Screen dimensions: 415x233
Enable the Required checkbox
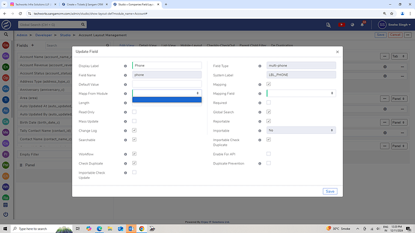pyautogui.click(x=269, y=103)
